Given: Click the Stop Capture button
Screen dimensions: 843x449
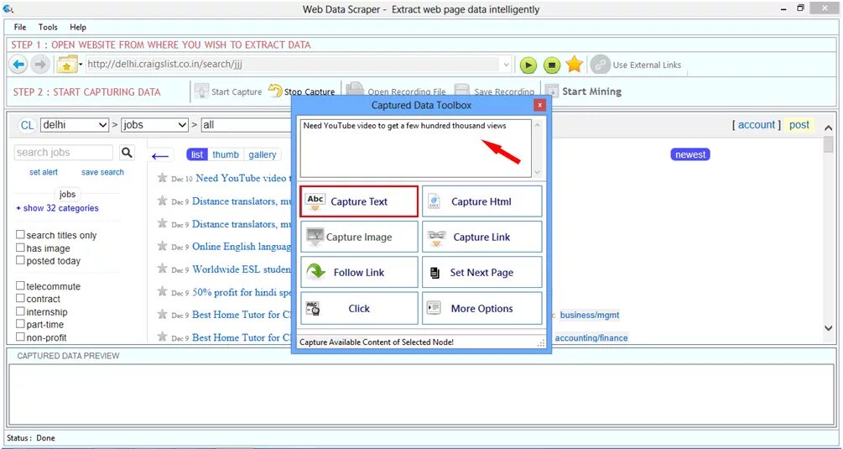Looking at the screenshot, I should pos(302,91).
